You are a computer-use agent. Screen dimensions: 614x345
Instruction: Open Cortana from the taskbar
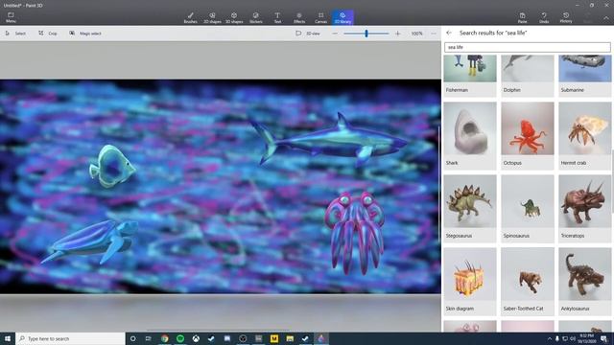click(132, 338)
